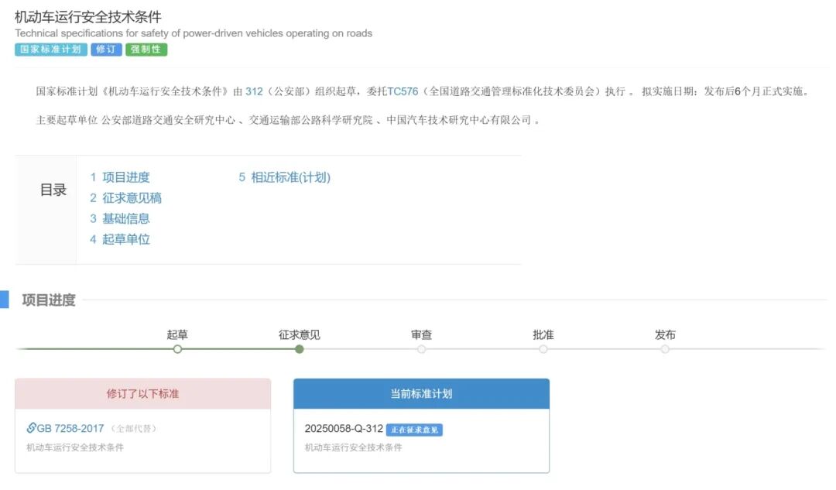Click the 正在征求意见 status badge

pyautogui.click(x=414, y=430)
